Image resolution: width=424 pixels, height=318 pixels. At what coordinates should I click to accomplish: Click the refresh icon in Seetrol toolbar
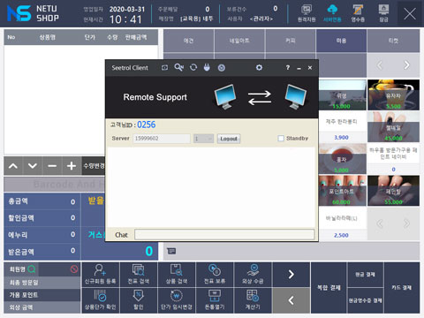(x=193, y=67)
